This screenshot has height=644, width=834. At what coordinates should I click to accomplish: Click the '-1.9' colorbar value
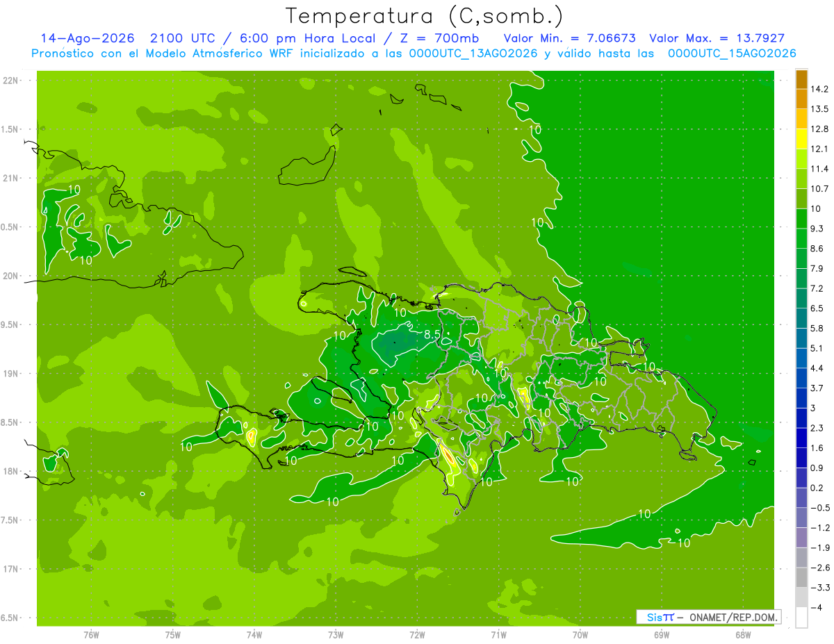coord(819,547)
